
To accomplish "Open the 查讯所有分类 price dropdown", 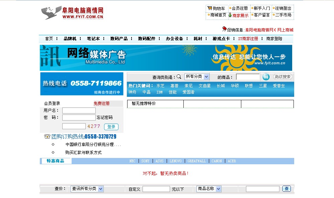I will click(x=87, y=189).
